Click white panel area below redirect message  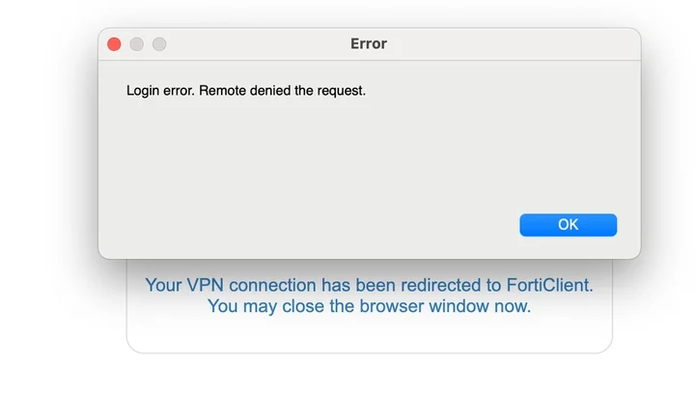click(x=369, y=334)
